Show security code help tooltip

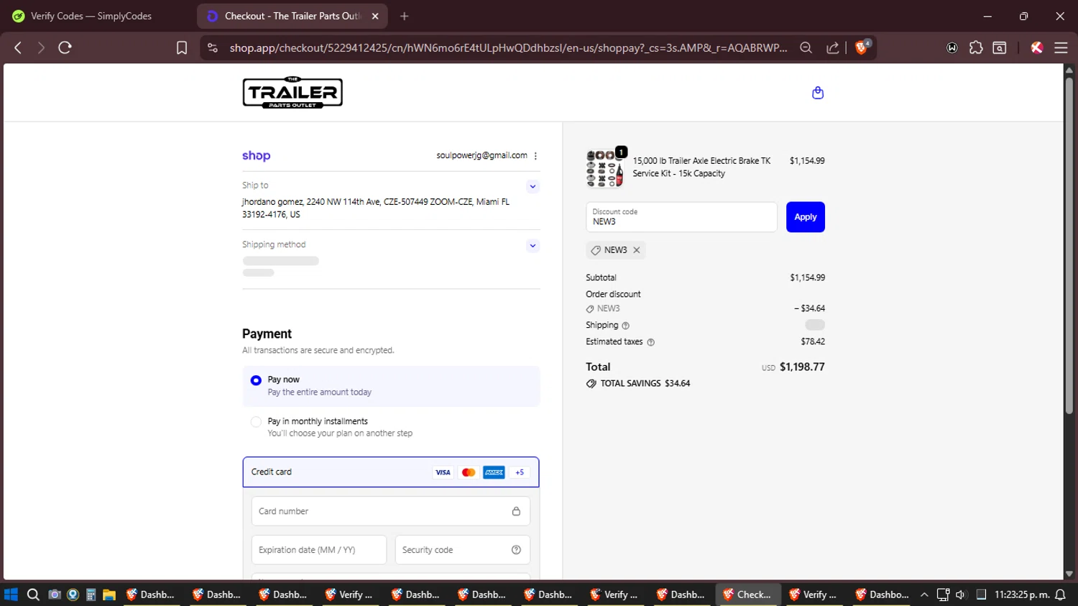pos(516,550)
